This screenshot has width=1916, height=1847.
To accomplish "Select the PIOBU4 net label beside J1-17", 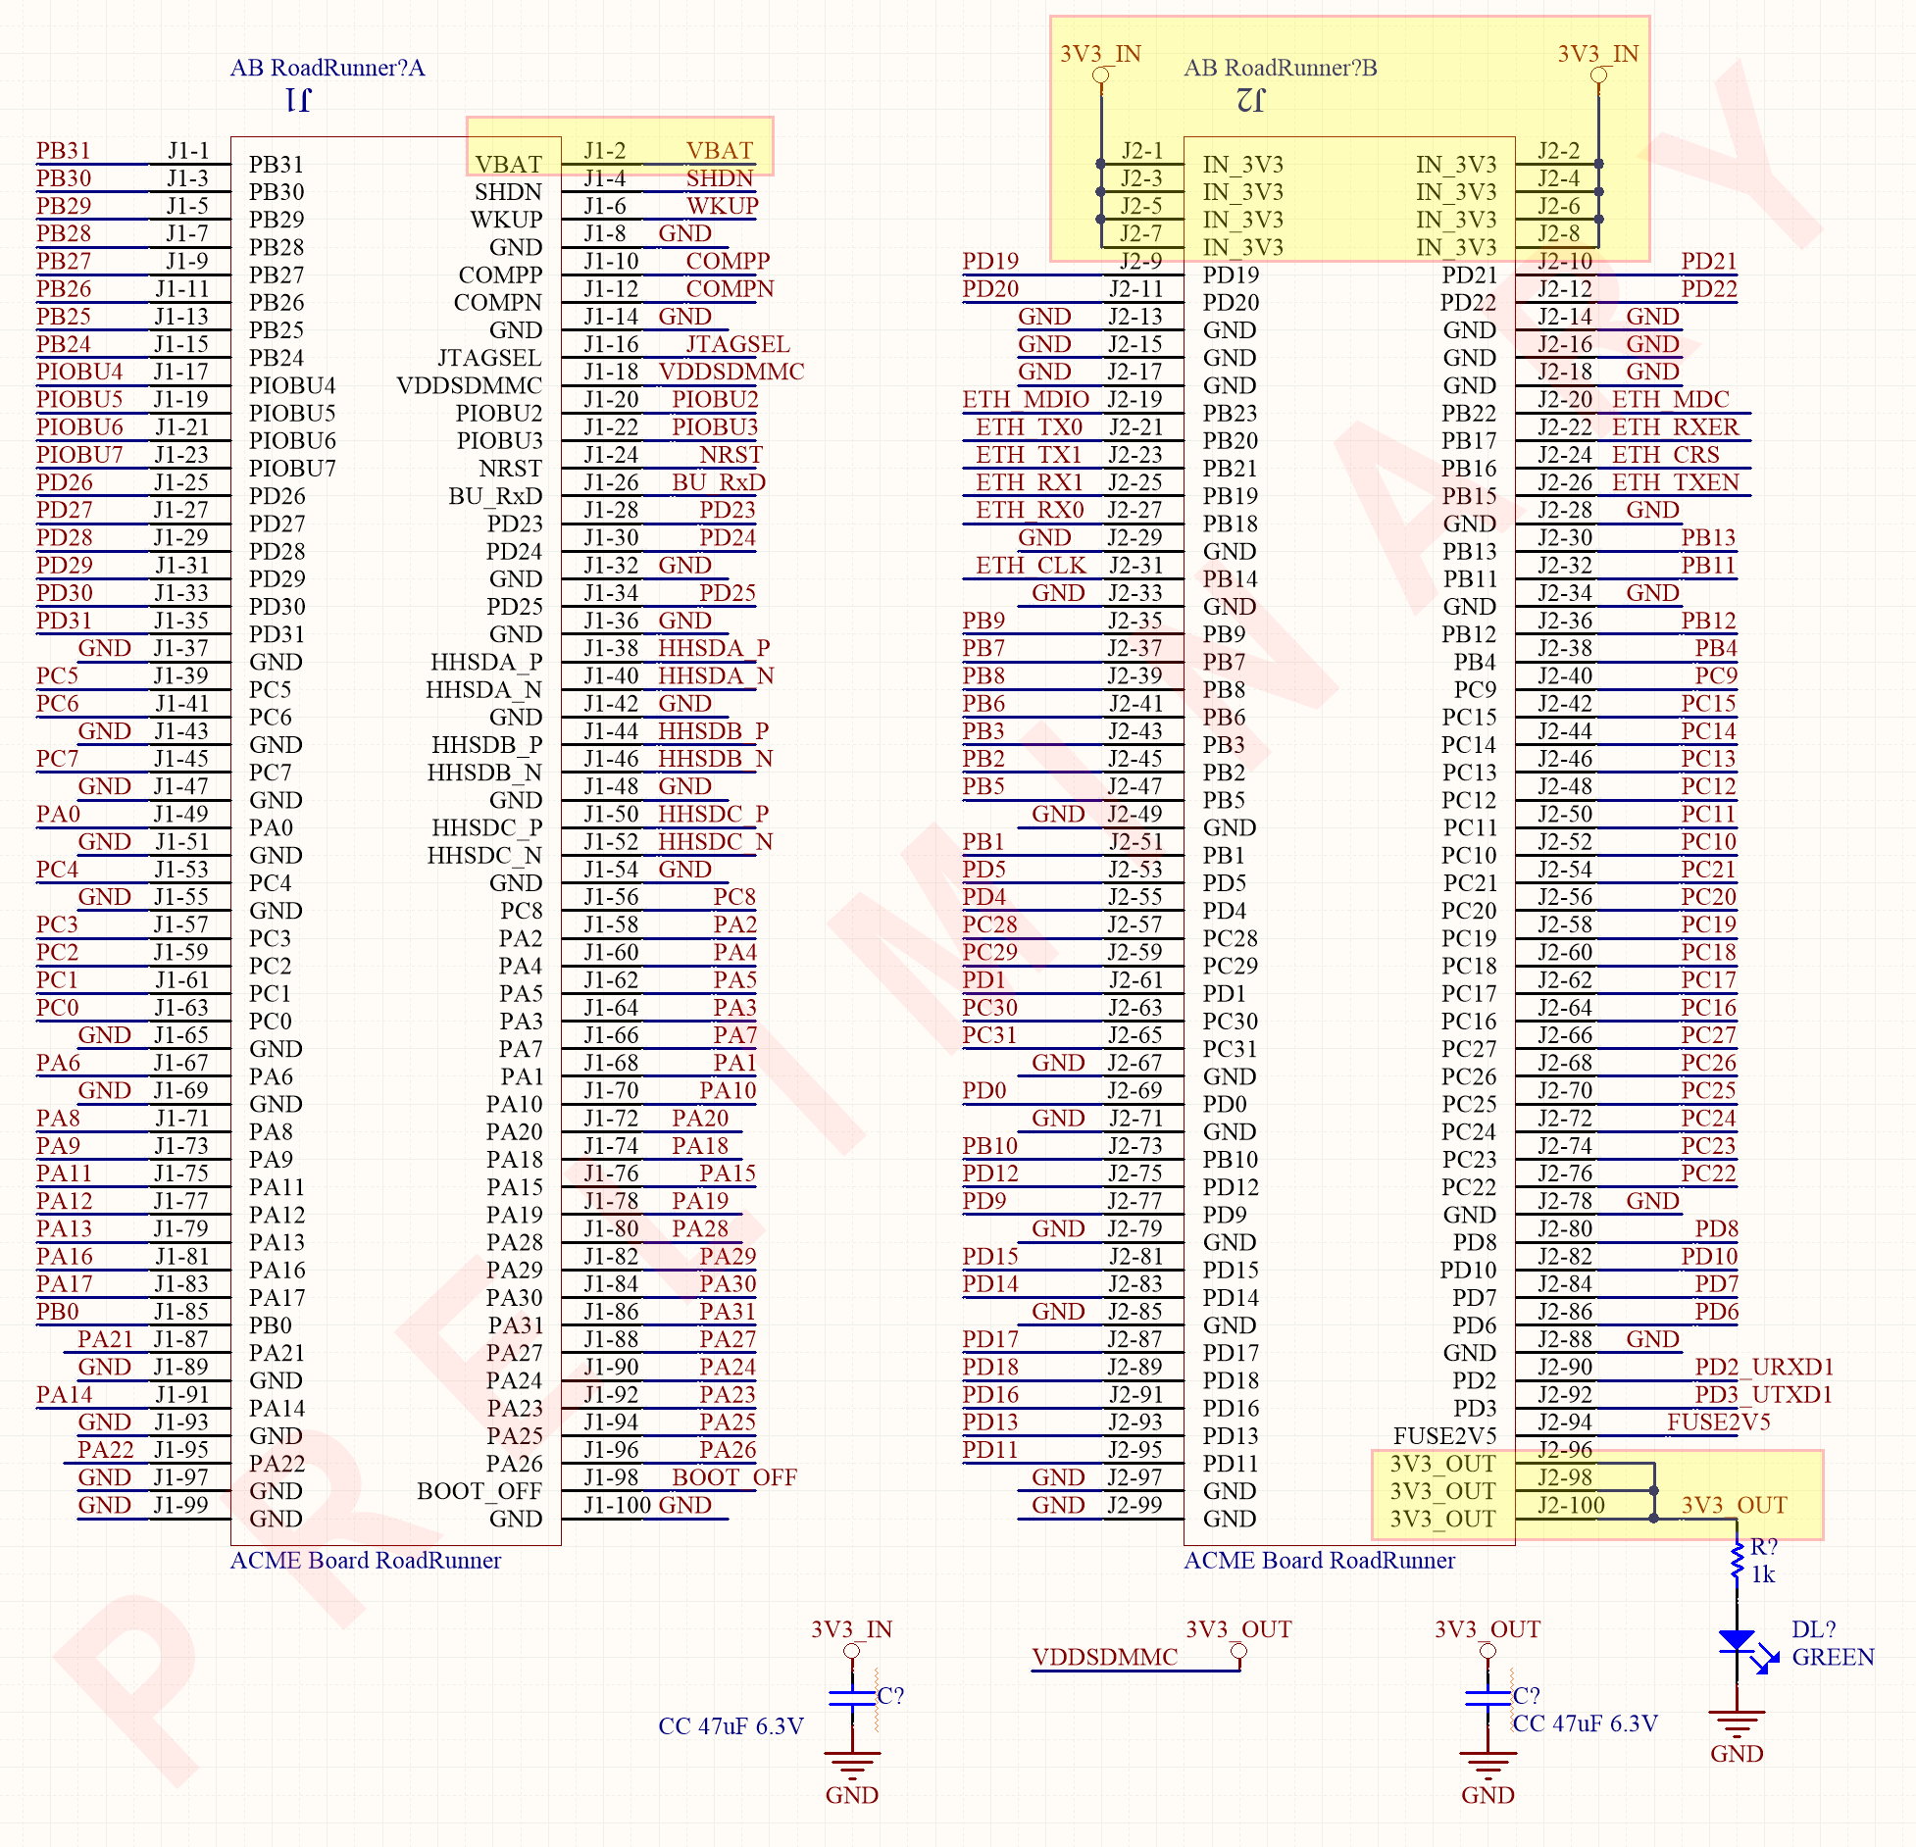I will tap(79, 372).
